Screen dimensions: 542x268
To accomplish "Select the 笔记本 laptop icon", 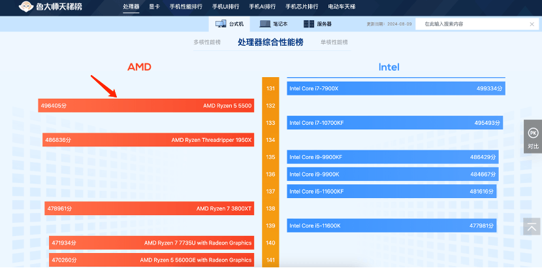I will pos(264,24).
